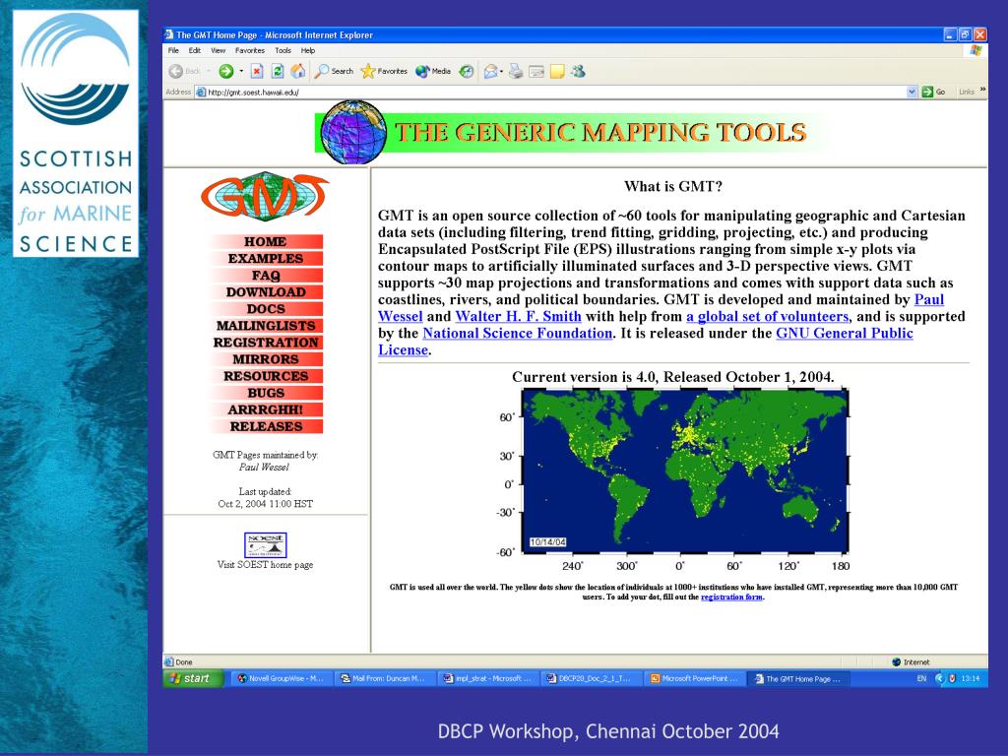Open the RELEASES navigation button

[x=266, y=426]
